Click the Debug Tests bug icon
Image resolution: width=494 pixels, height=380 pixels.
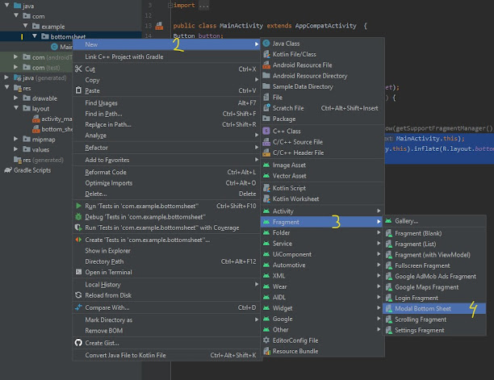pyautogui.click(x=78, y=217)
